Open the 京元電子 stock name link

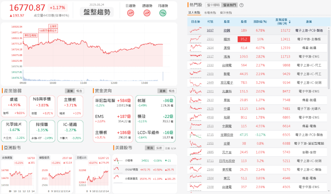[x=227, y=83]
